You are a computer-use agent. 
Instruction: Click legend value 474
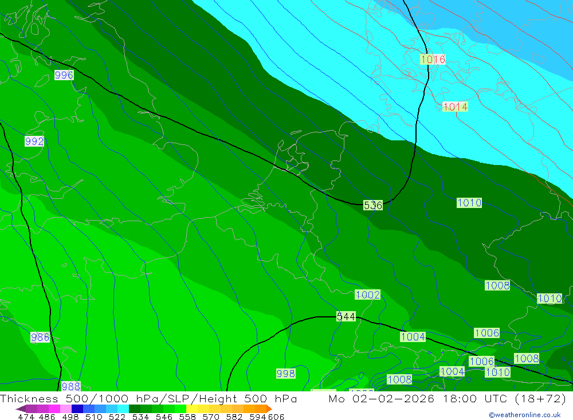pos(26,417)
